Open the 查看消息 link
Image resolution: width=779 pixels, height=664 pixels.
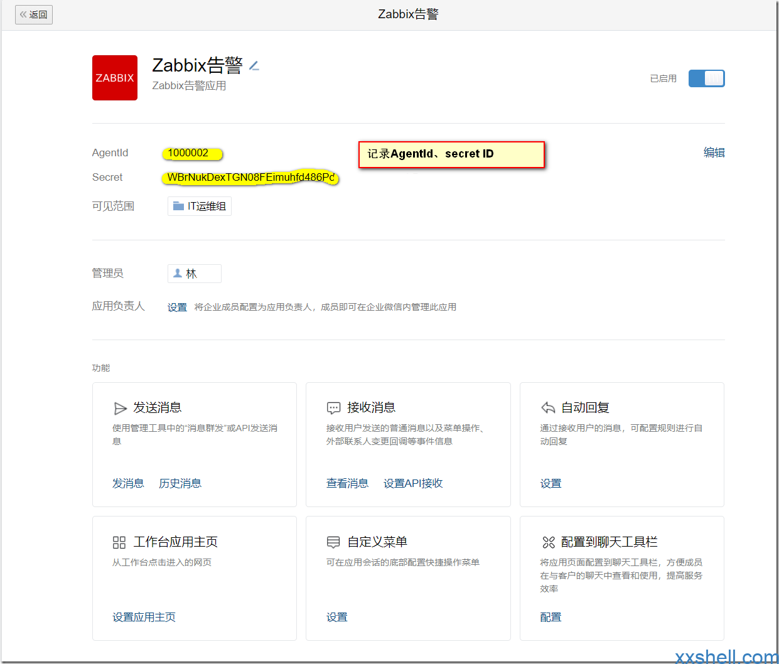(x=347, y=483)
